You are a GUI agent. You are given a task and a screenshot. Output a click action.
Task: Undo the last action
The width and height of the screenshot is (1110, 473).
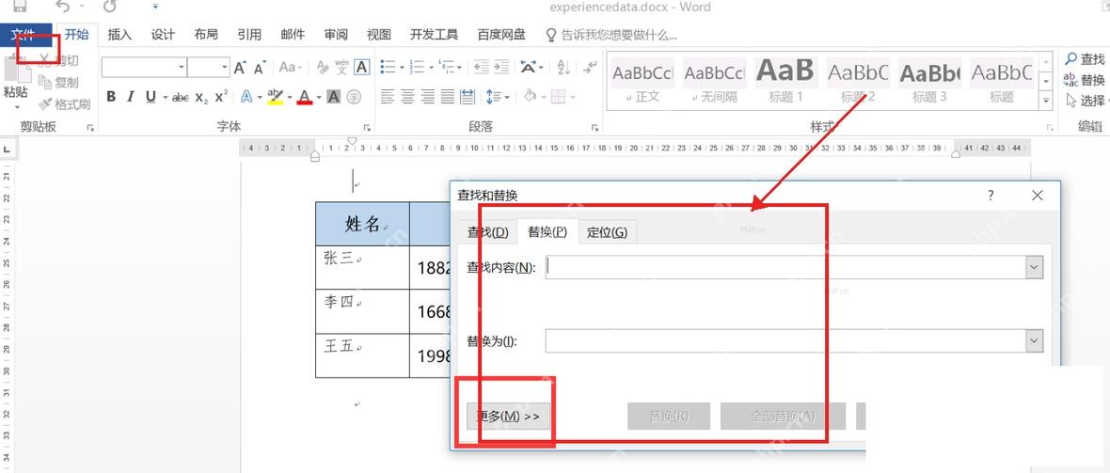click(63, 7)
